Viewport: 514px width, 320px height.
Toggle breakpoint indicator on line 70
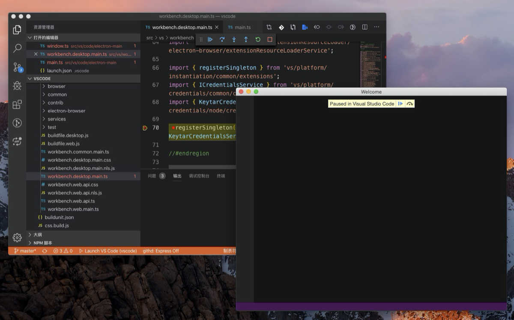pos(145,127)
